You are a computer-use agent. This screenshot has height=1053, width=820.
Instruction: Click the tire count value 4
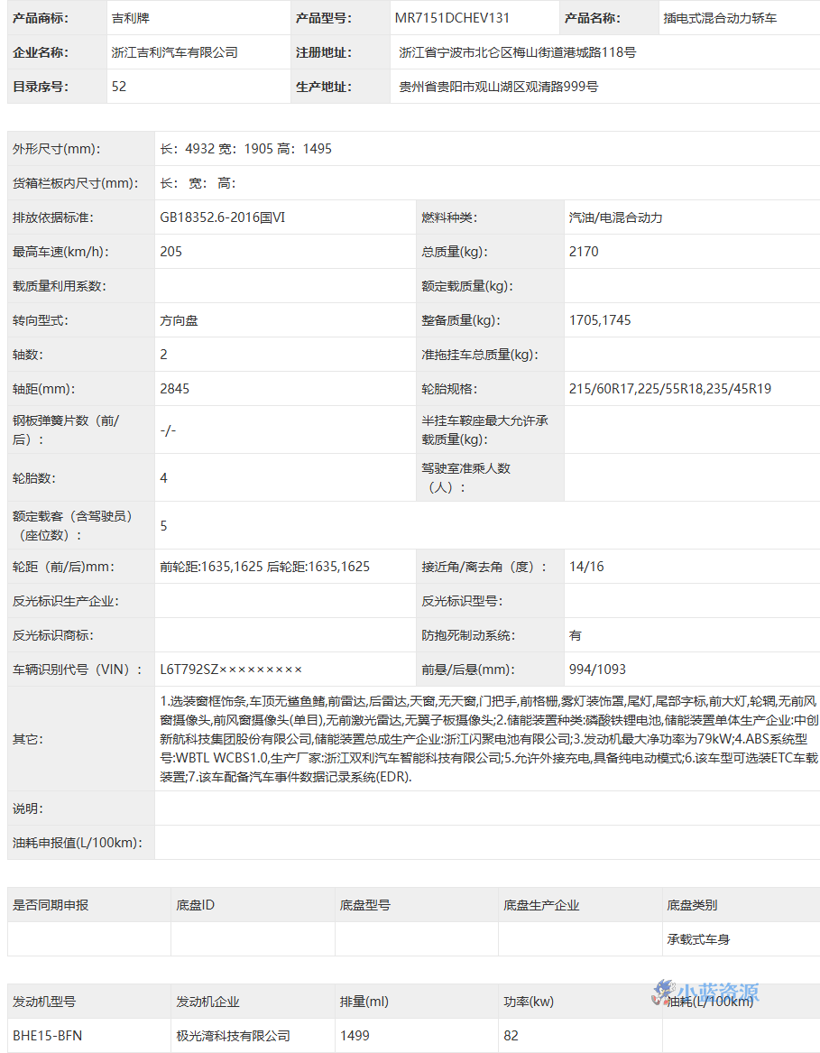pos(164,478)
